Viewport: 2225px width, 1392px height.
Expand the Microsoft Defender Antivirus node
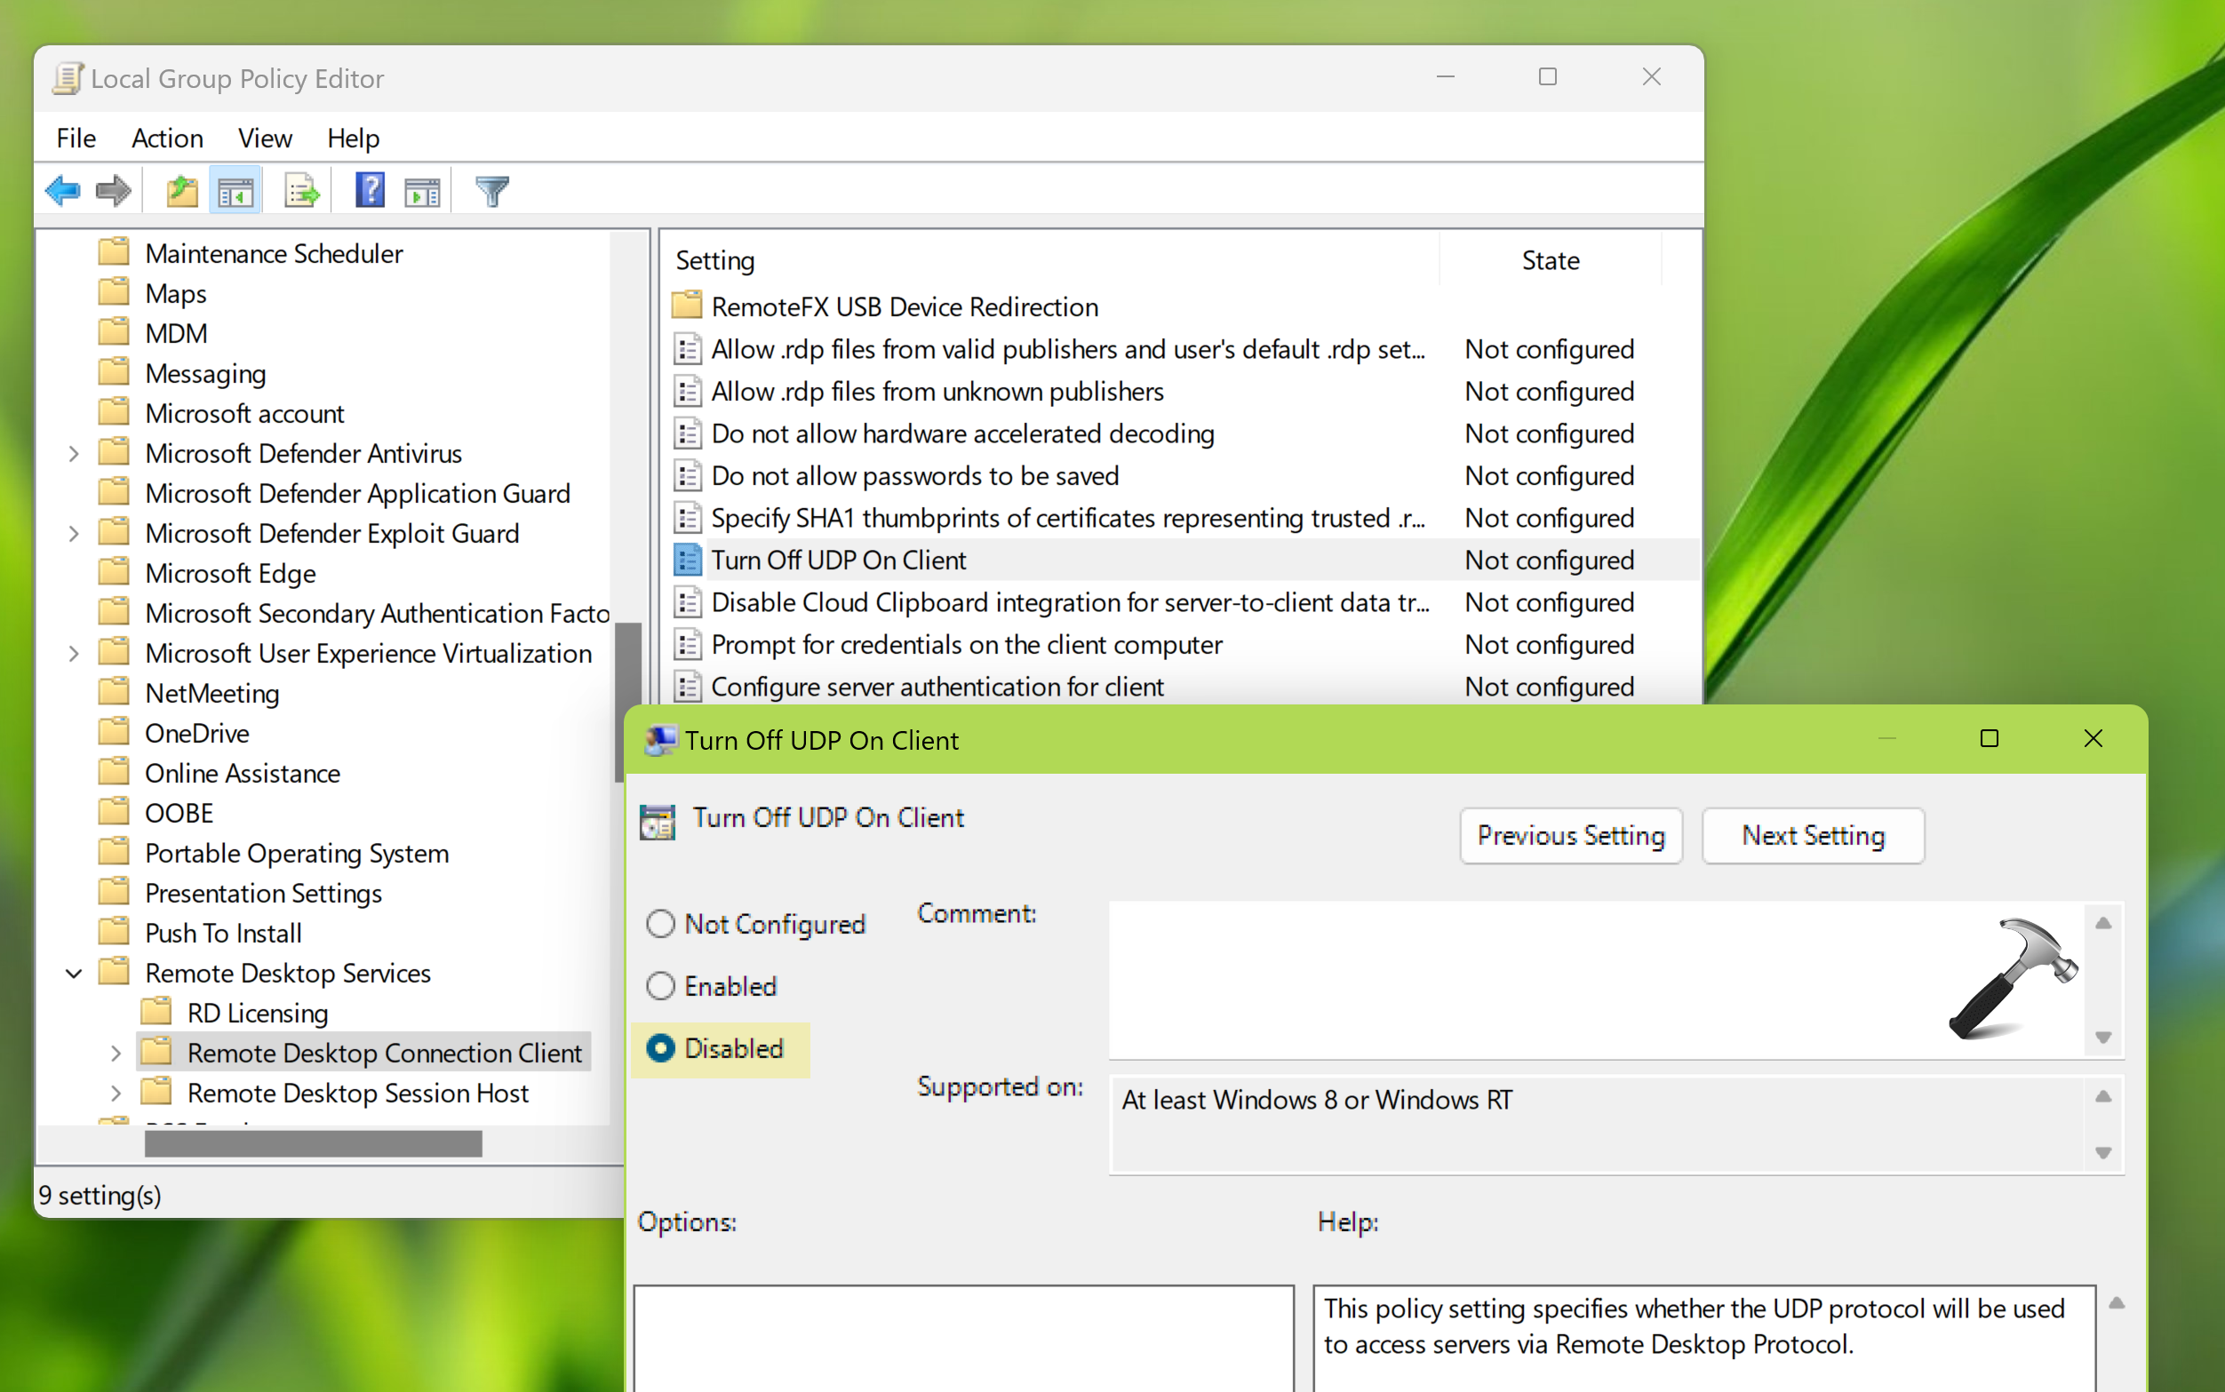click(x=74, y=454)
